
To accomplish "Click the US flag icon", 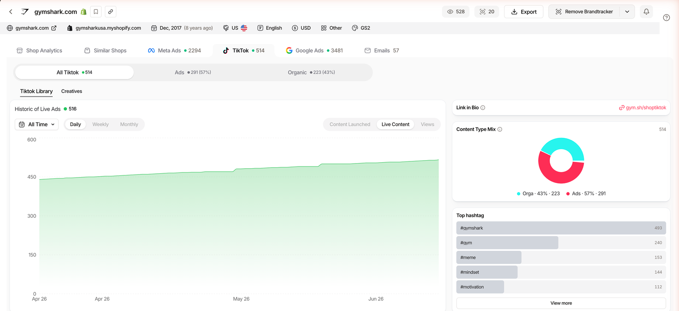I will click(x=244, y=28).
